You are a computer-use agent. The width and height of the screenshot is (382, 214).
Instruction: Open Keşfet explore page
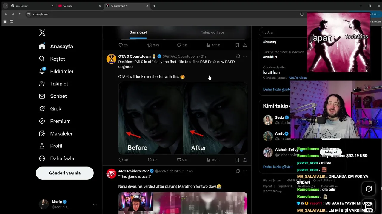pos(52,59)
